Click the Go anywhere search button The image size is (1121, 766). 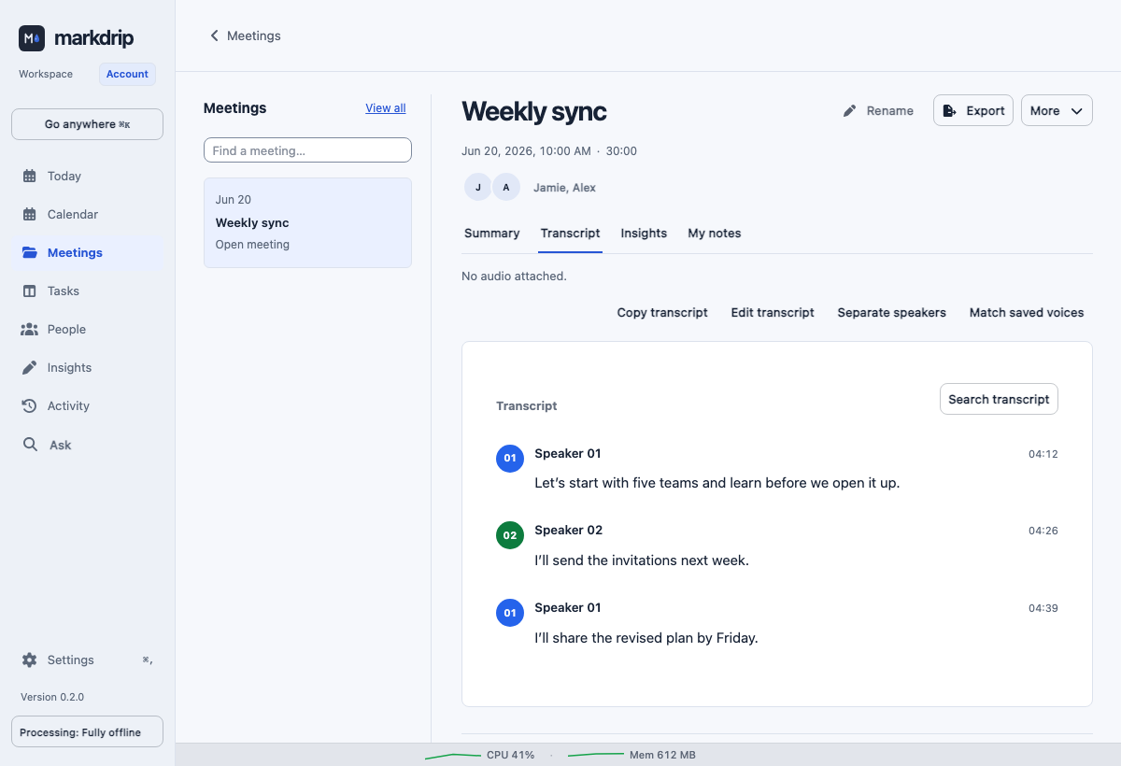(87, 124)
